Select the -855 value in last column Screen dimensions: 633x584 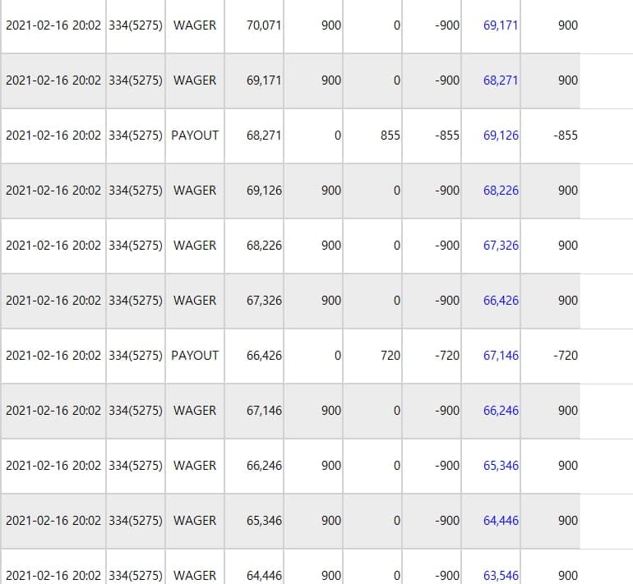[566, 136]
